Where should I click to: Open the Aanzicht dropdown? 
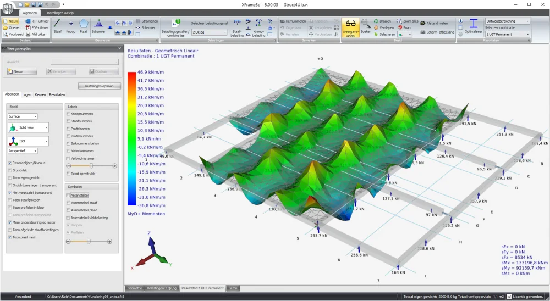[85, 62]
